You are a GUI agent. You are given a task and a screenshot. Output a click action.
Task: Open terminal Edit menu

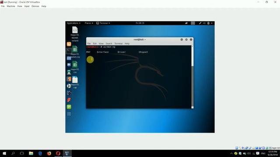pos(94,44)
